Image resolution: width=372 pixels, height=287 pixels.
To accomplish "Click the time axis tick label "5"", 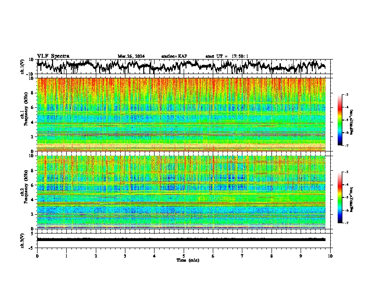I will [x=184, y=256].
